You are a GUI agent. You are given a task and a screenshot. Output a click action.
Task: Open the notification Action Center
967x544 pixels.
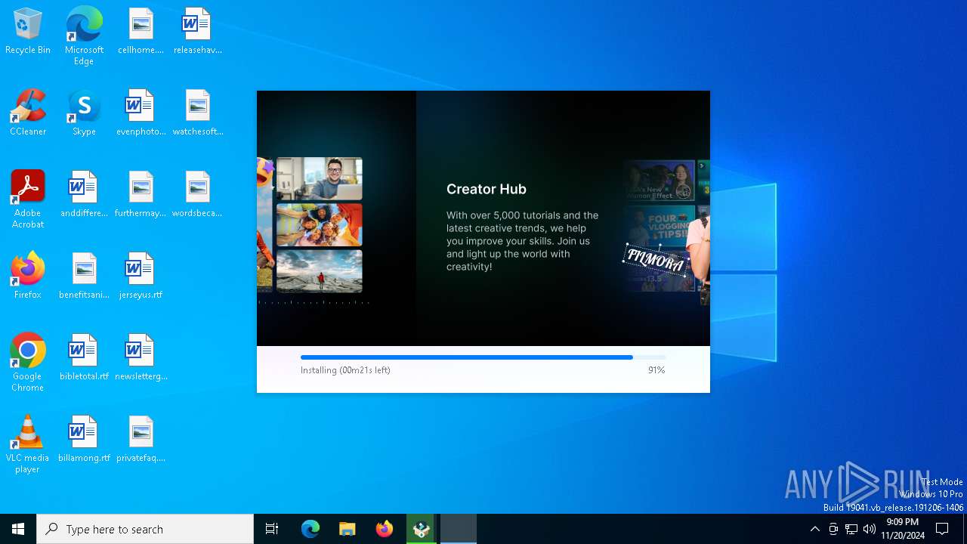pos(942,529)
